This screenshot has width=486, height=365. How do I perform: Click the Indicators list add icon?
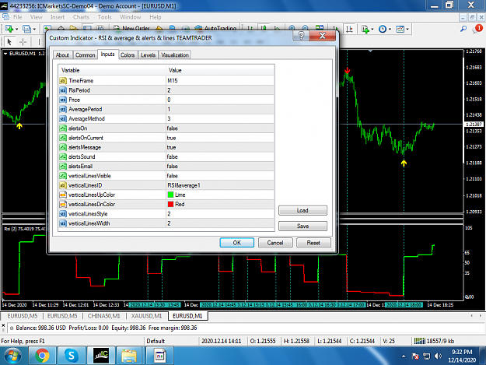coord(365,29)
